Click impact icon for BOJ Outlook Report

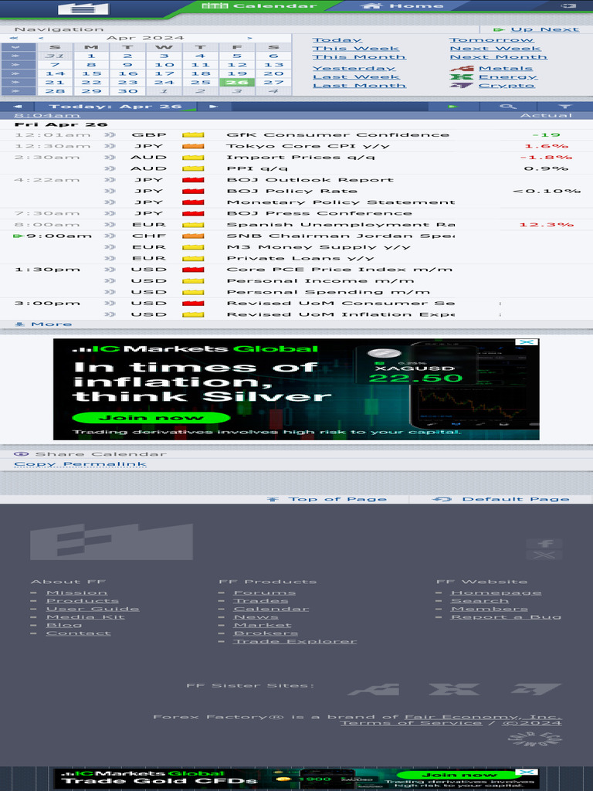click(193, 179)
